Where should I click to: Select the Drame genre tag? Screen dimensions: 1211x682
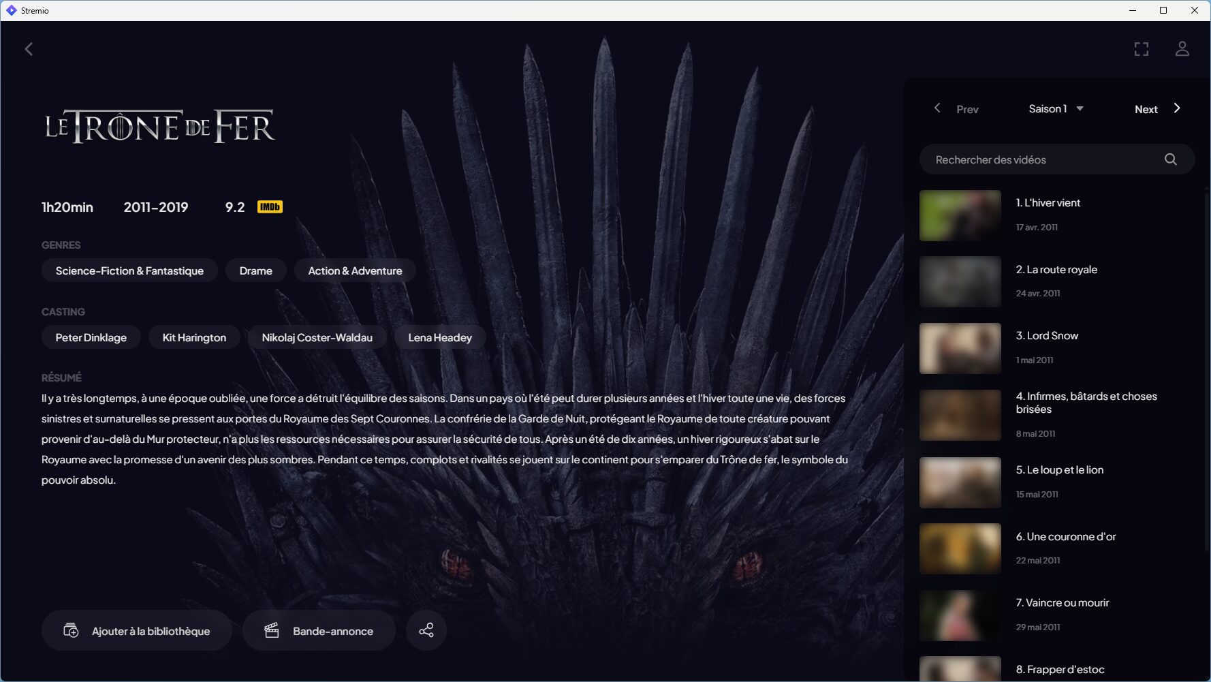256,270
